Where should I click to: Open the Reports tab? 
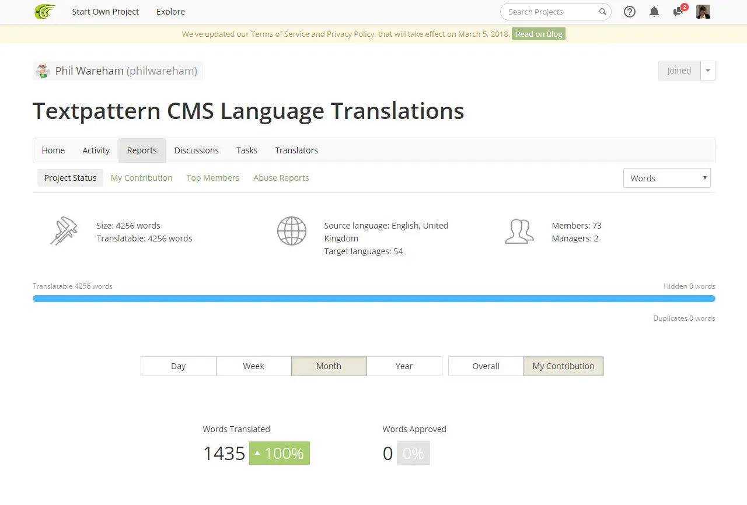pyautogui.click(x=142, y=150)
